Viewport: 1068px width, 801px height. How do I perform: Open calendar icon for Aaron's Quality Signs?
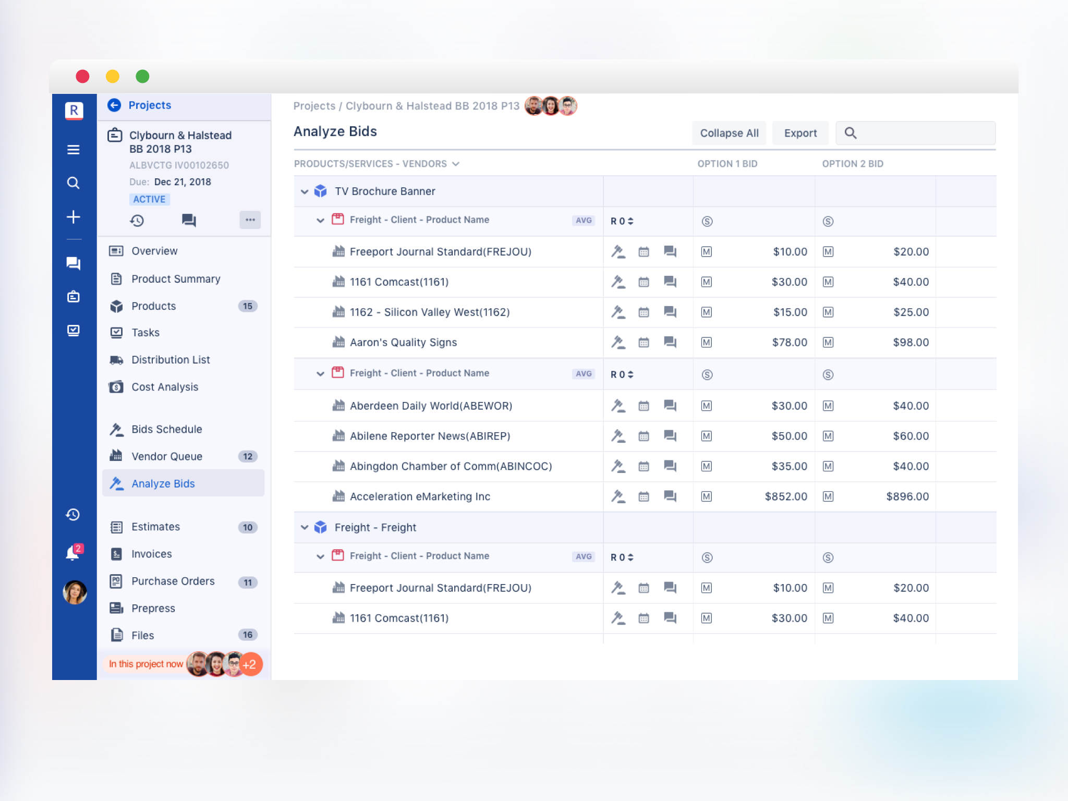644,343
